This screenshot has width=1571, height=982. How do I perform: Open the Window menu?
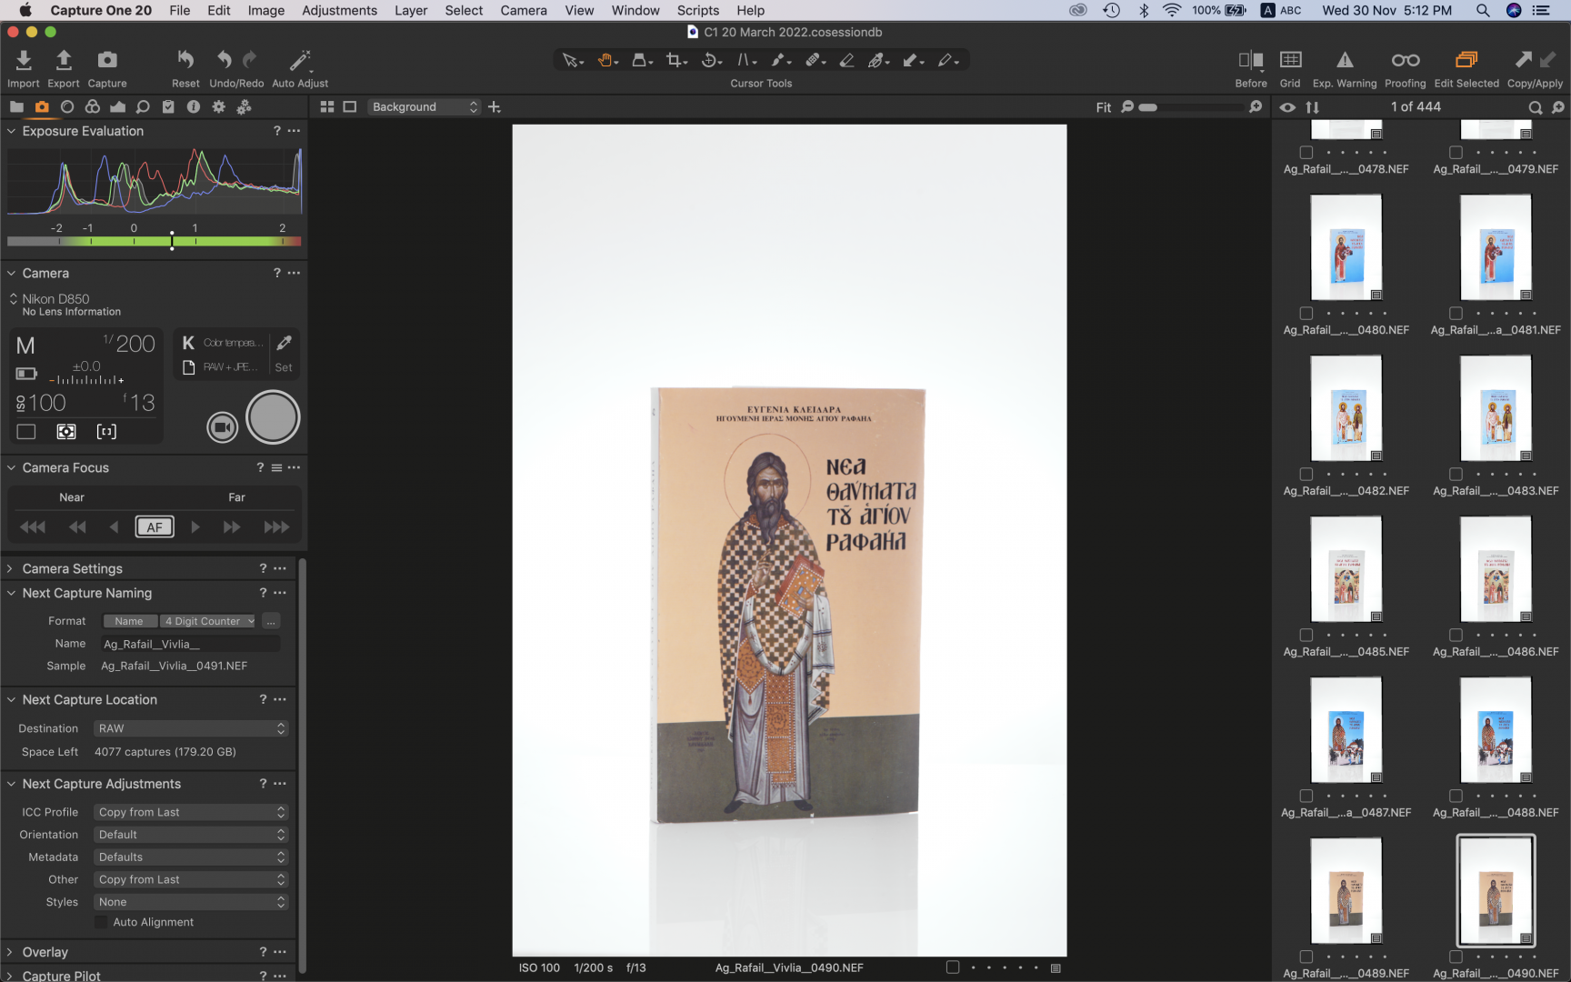(x=635, y=10)
